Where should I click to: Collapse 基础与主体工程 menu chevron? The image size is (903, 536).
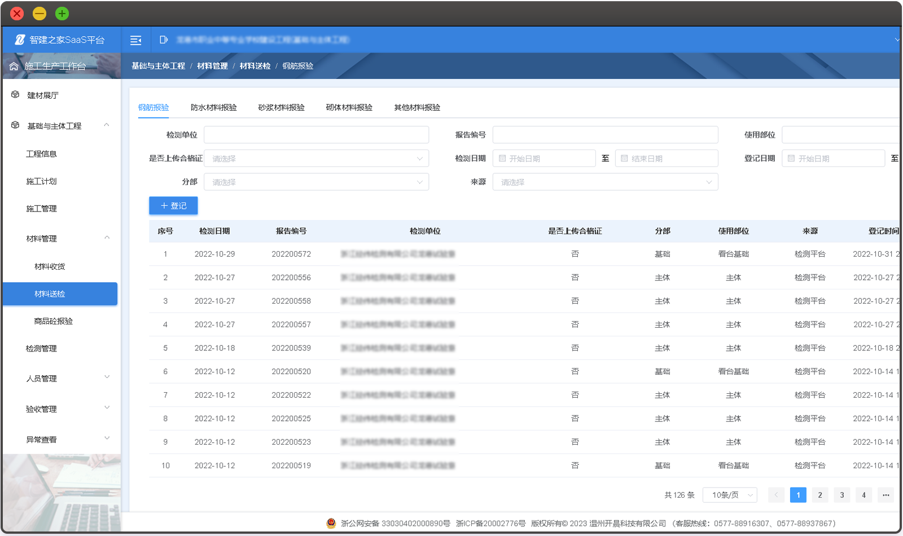107,125
